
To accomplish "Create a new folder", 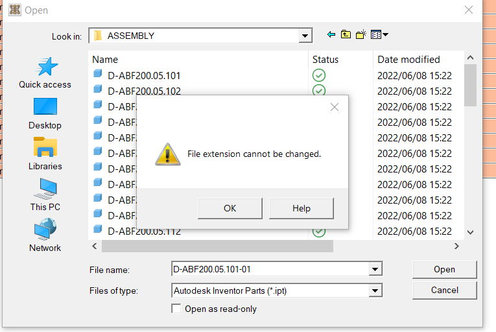I will pos(361,34).
